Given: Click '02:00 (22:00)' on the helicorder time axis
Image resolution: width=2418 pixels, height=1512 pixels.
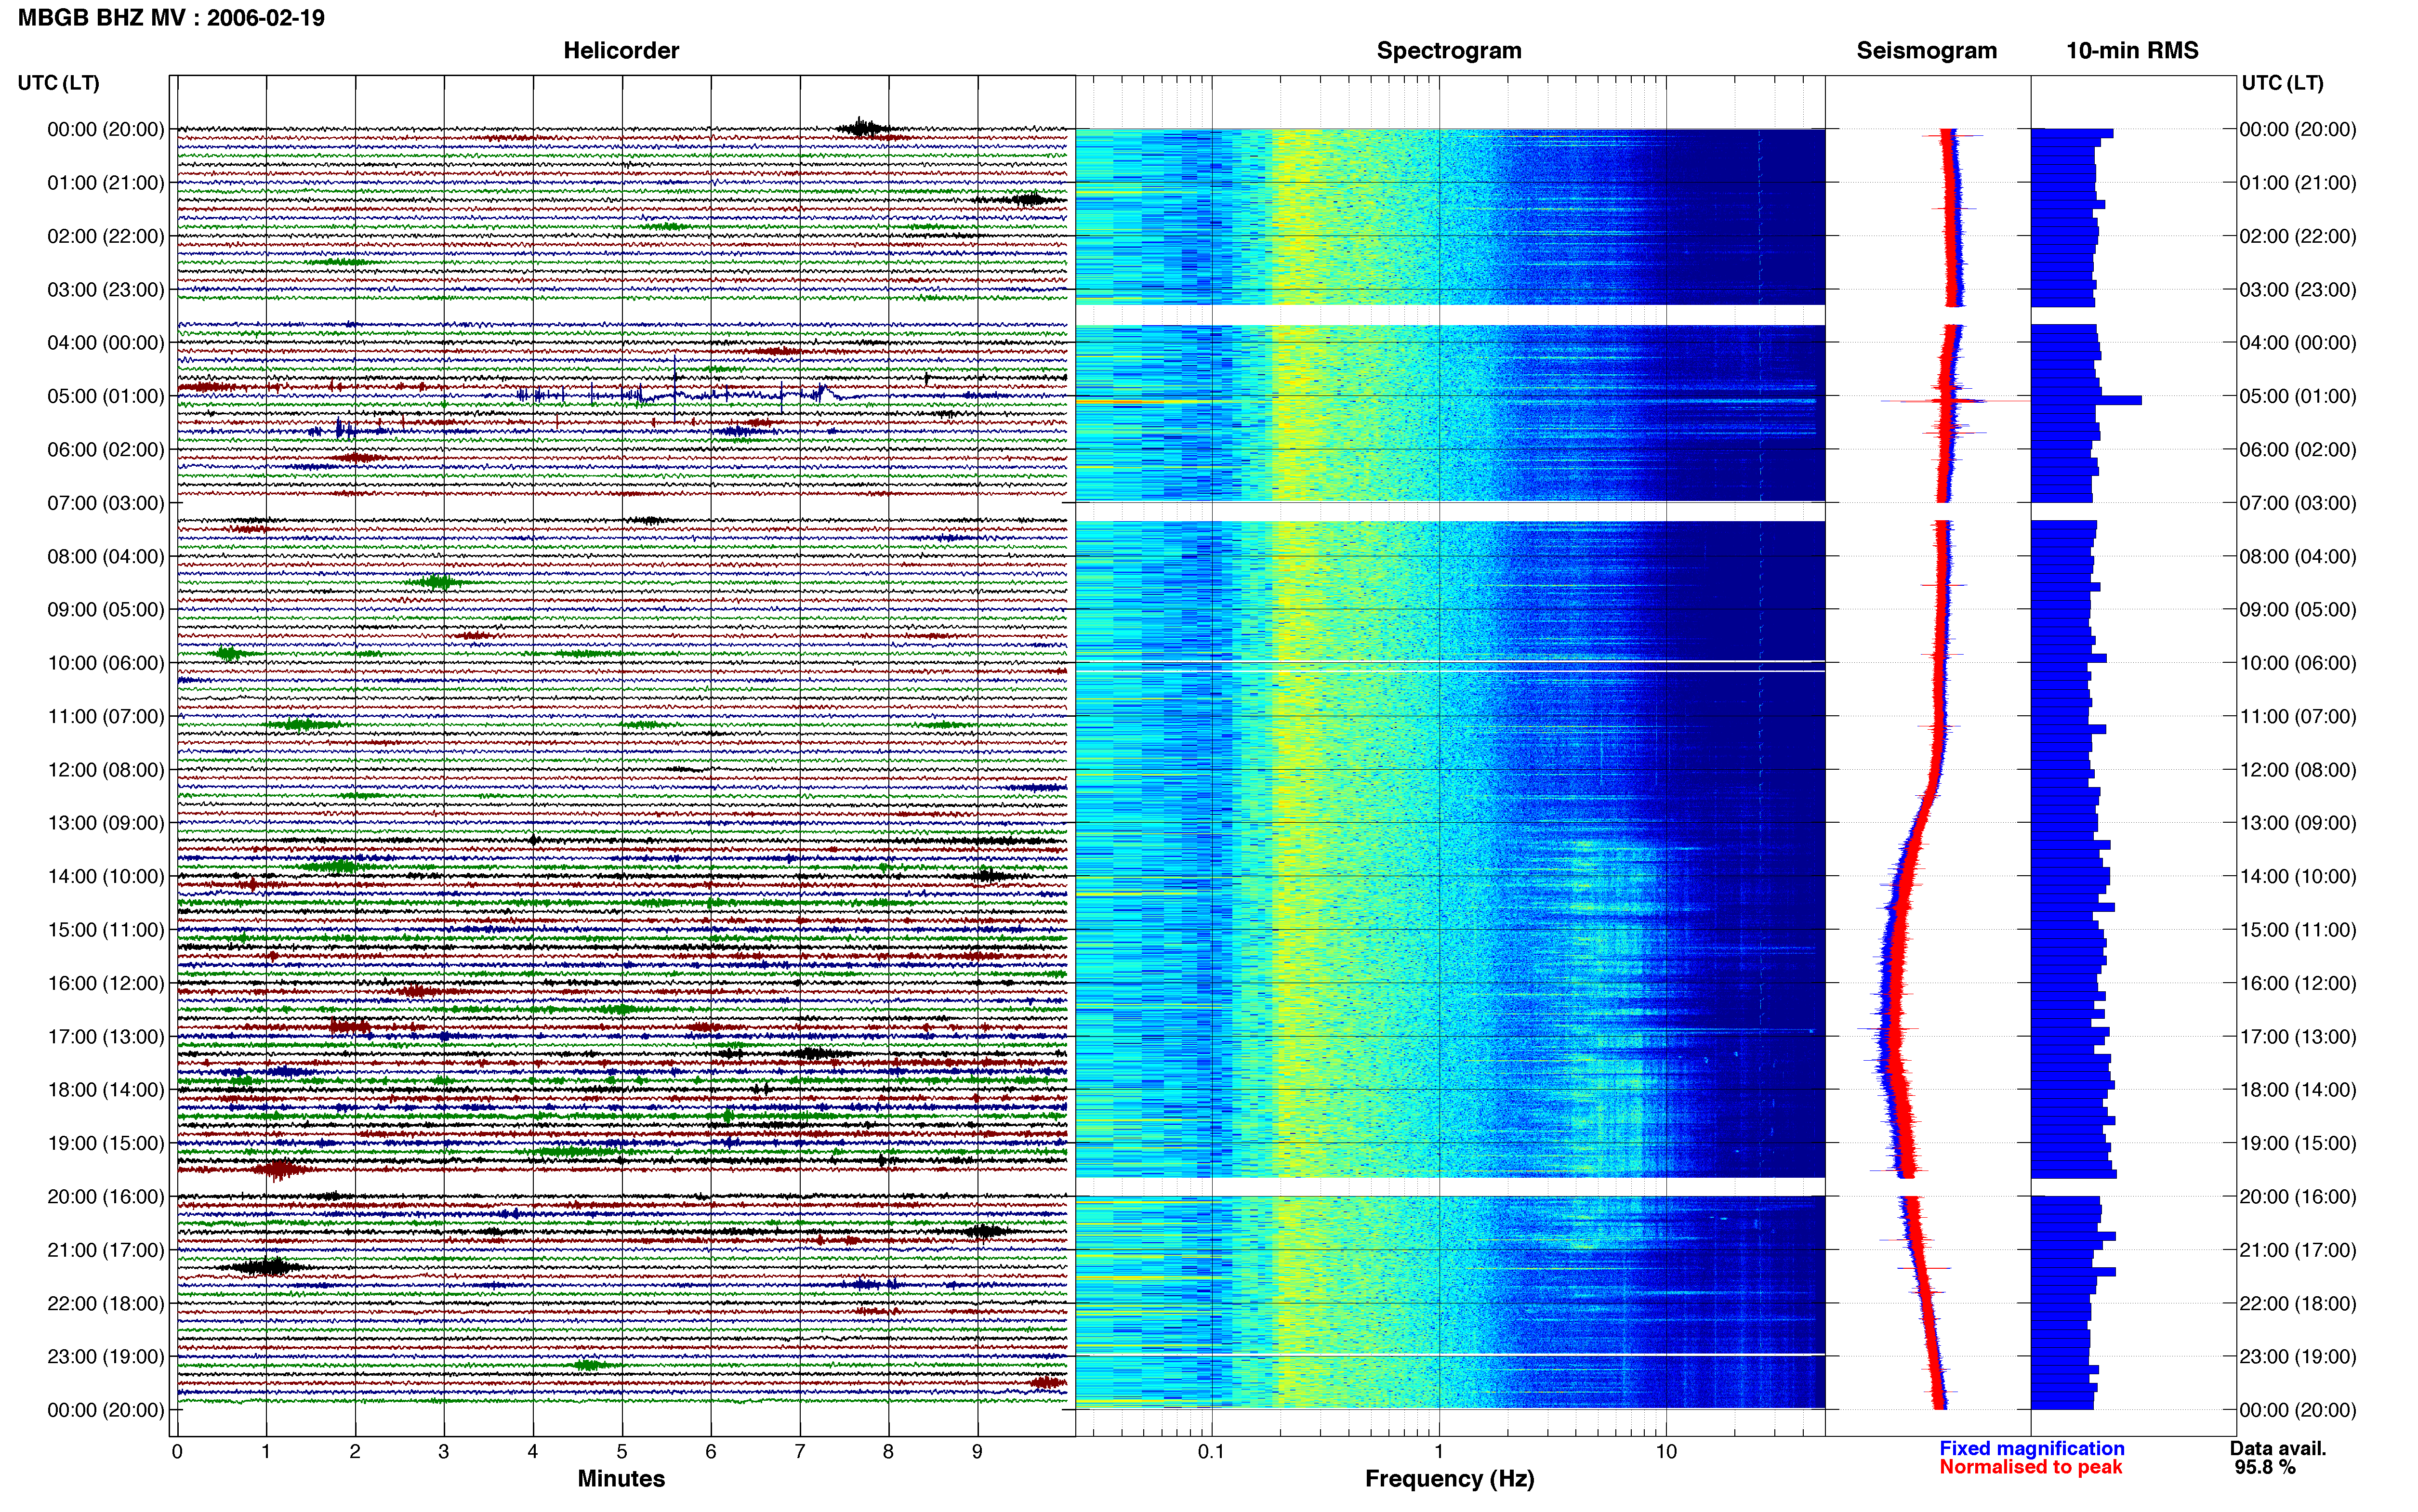Looking at the screenshot, I should (106, 236).
